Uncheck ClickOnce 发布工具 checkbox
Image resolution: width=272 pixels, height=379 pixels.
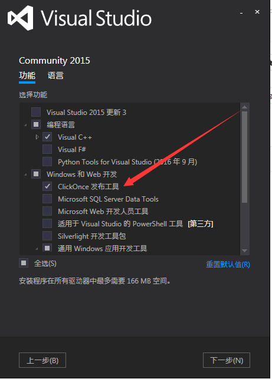(47, 186)
